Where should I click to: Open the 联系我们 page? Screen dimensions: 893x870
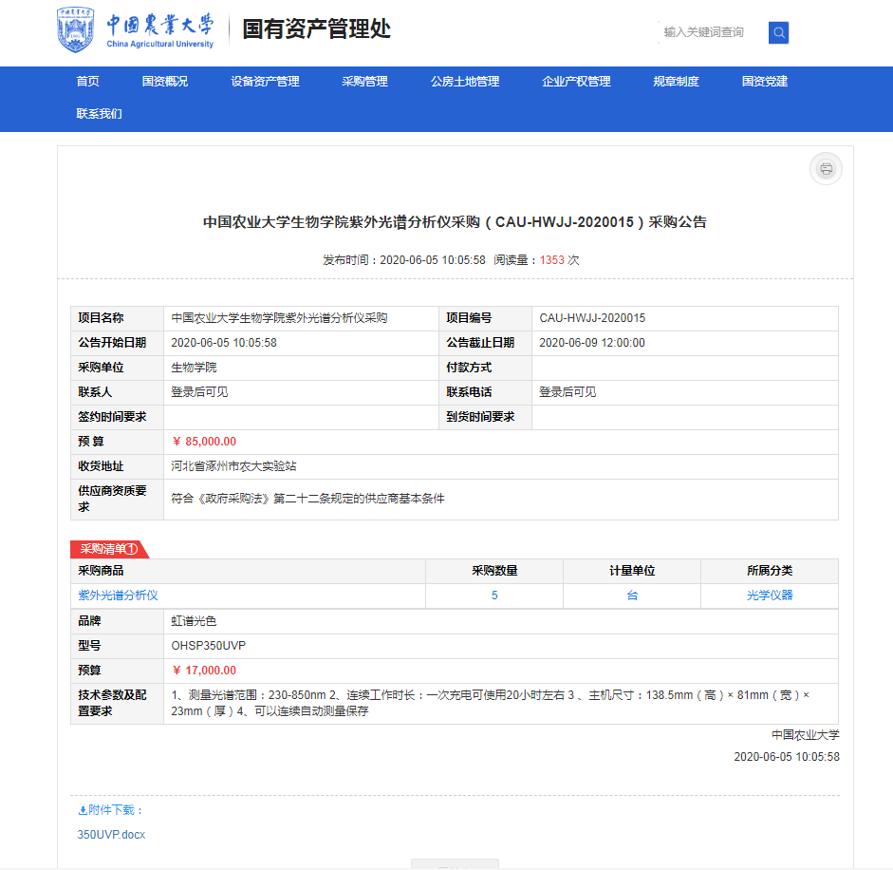pyautogui.click(x=99, y=114)
